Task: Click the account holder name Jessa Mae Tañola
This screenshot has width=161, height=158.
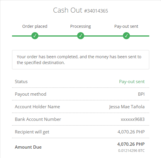Action: tap(127, 107)
